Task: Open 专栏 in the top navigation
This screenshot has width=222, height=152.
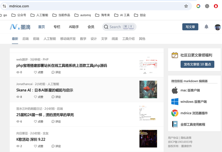Action: 57,27
